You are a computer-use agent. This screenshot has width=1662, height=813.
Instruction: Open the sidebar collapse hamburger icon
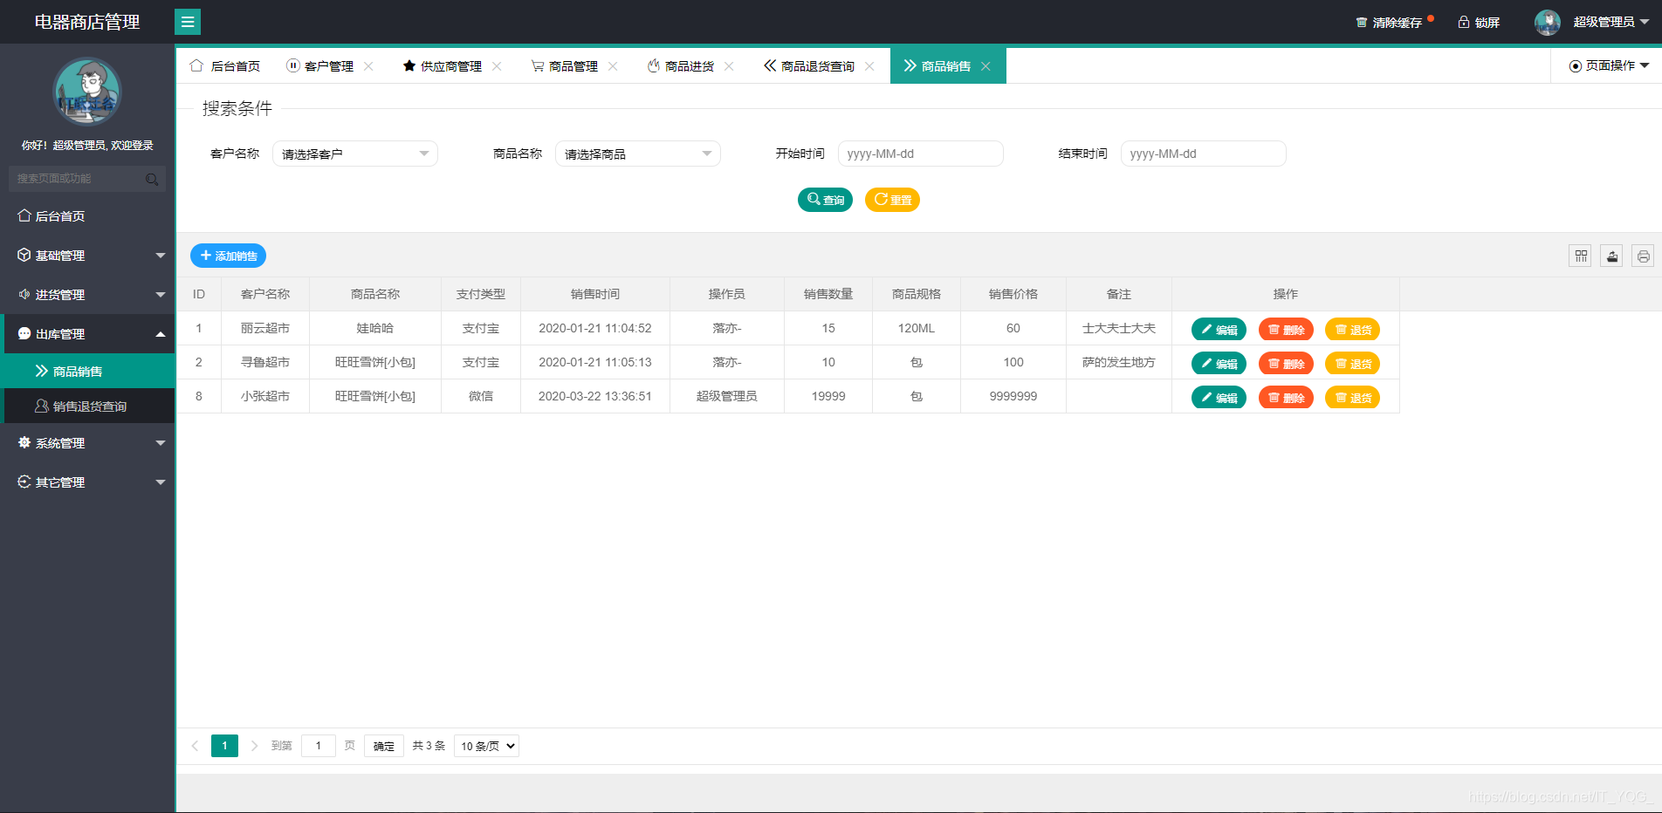[x=188, y=21]
